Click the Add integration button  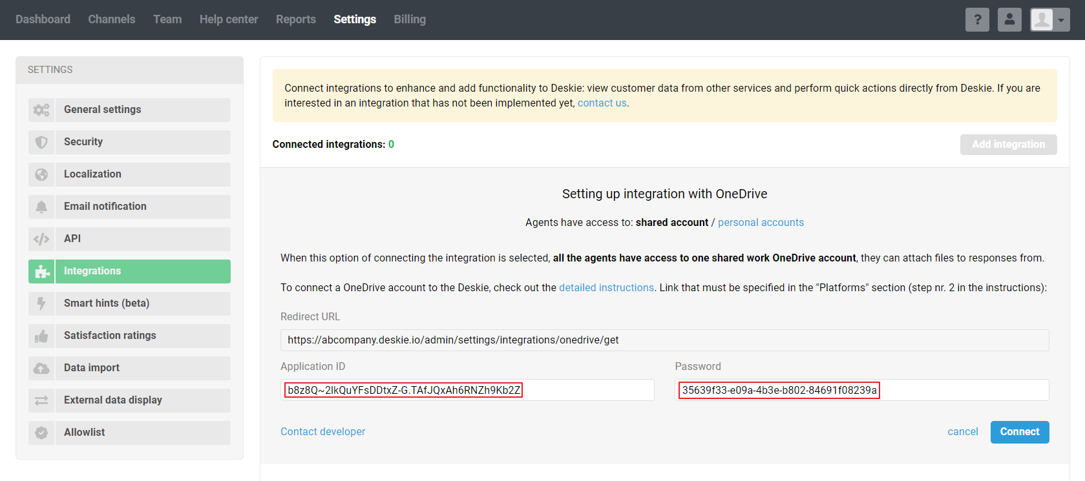[x=1008, y=145]
